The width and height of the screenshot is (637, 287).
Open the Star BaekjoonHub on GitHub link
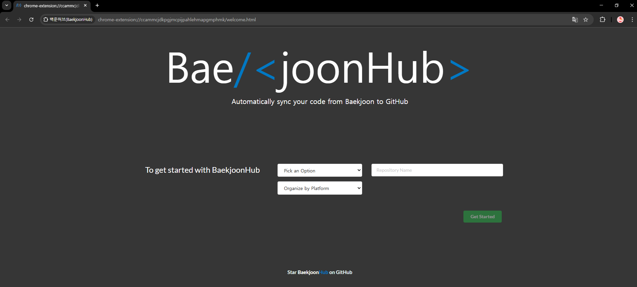click(x=320, y=272)
